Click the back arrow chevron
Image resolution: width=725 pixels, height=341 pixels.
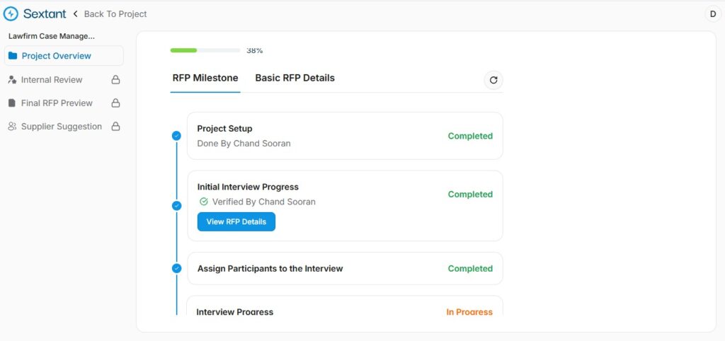(76, 13)
